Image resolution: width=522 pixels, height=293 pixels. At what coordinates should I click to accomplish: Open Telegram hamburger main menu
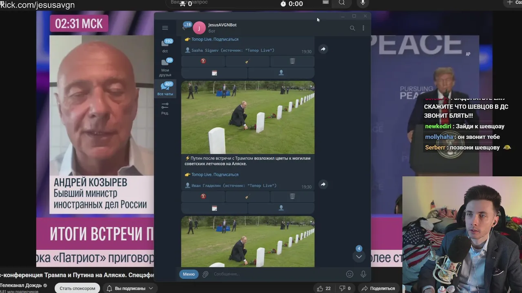coord(165,28)
